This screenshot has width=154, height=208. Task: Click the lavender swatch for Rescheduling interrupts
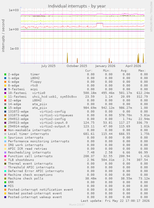pyautogui.click(x=5, y=153)
